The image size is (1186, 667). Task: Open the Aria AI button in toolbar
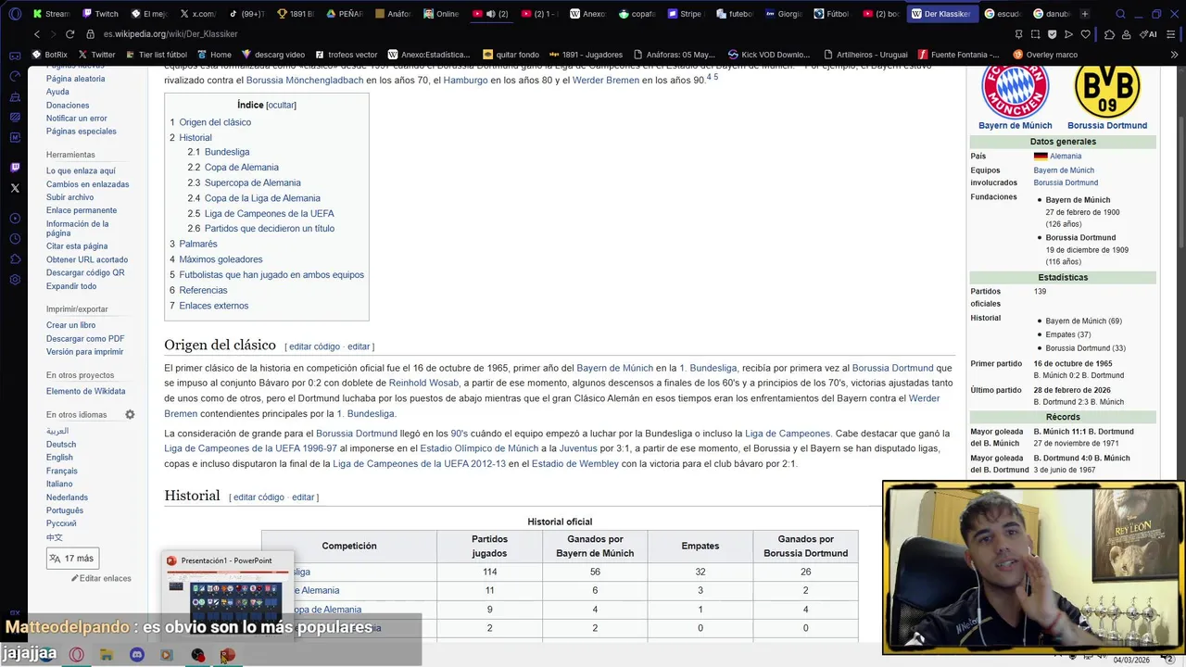click(1150, 34)
